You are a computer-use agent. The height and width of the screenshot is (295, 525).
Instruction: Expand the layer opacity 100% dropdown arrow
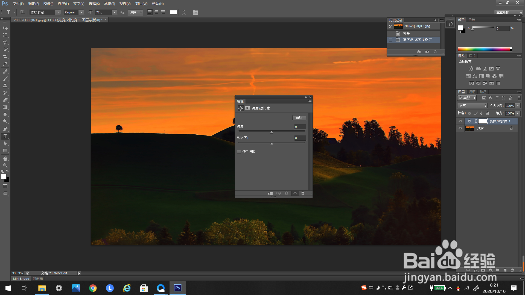(x=518, y=106)
